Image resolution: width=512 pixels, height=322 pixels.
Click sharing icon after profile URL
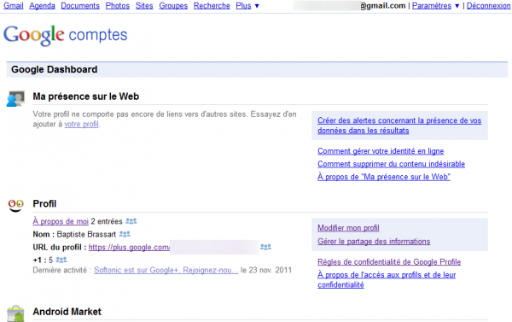[x=265, y=247]
